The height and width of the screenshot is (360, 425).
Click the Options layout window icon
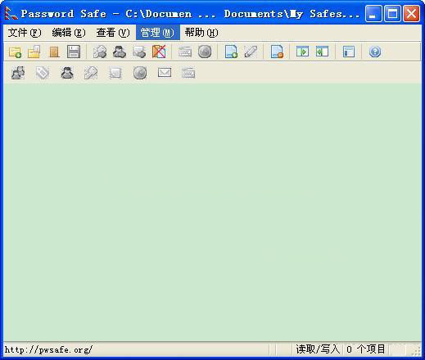coord(349,52)
